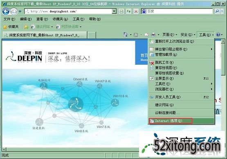The height and width of the screenshot is (159, 227).
Task: Open the Home page icon in command bar
Action: 126,35
